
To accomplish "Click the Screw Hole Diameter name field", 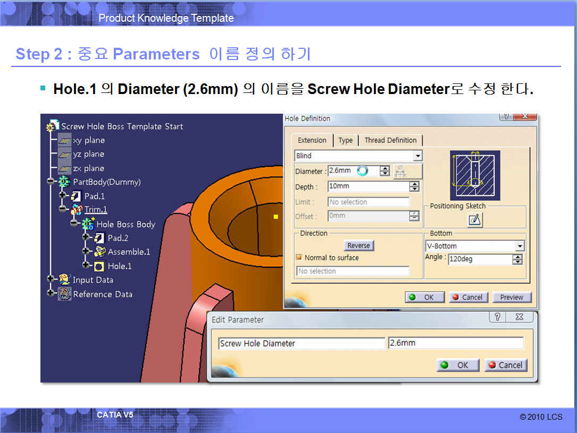I will point(301,343).
